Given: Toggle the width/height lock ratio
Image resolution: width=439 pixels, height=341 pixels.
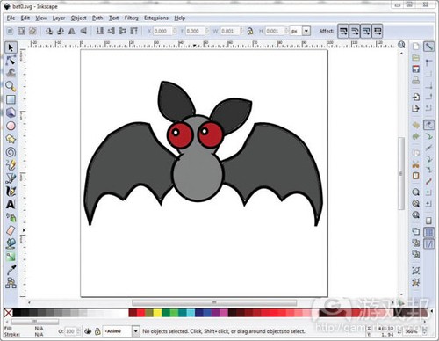Looking at the screenshot, I should click(250, 31).
